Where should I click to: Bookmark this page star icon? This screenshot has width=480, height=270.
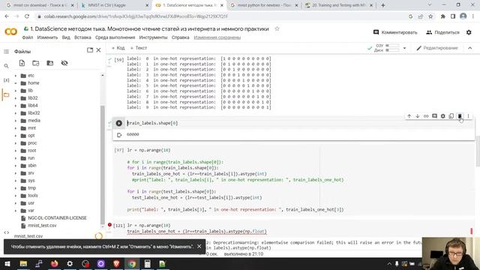pyautogui.click(x=430, y=16)
